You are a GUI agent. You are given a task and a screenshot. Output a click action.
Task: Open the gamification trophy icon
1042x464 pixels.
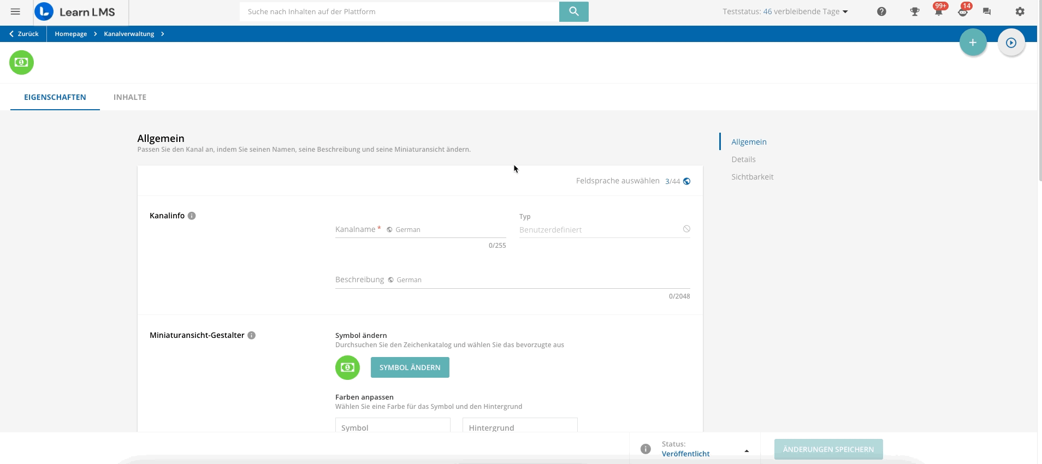(x=914, y=11)
